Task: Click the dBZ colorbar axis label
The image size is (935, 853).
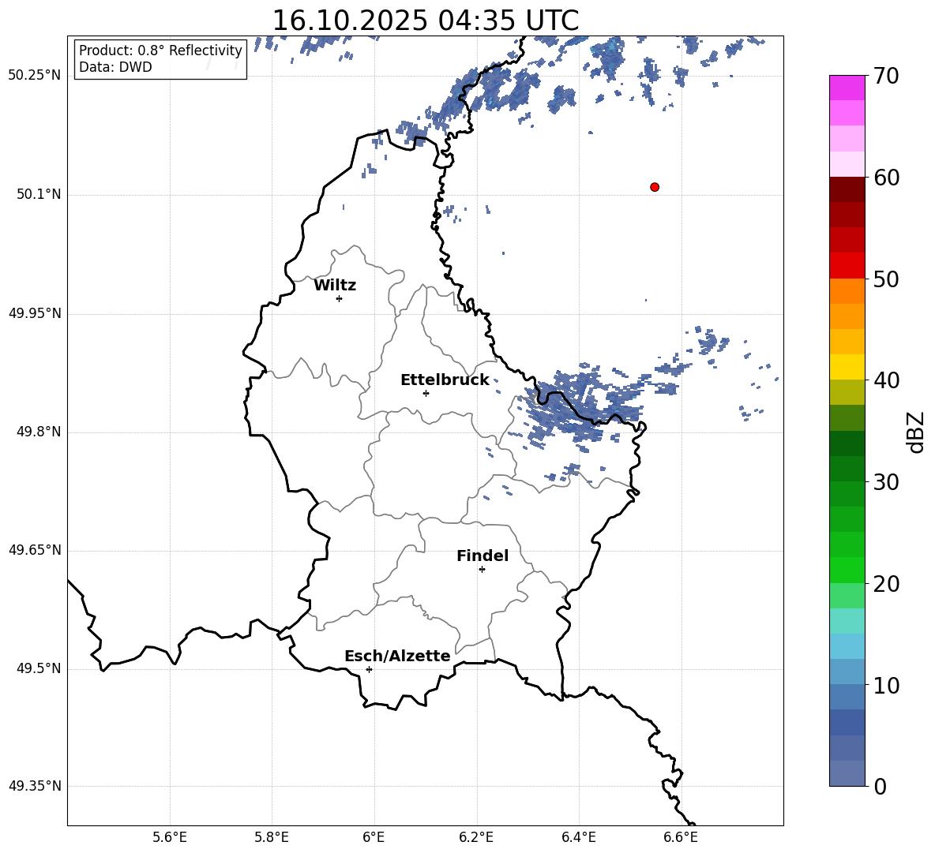Action: (916, 432)
